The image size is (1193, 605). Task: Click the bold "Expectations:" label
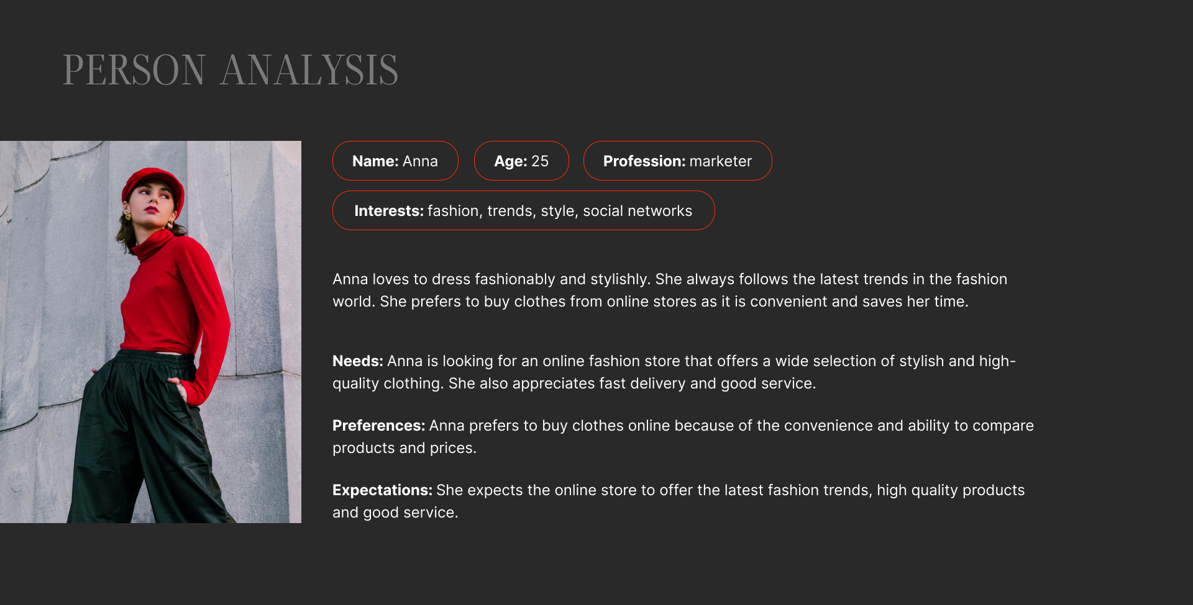click(x=382, y=490)
